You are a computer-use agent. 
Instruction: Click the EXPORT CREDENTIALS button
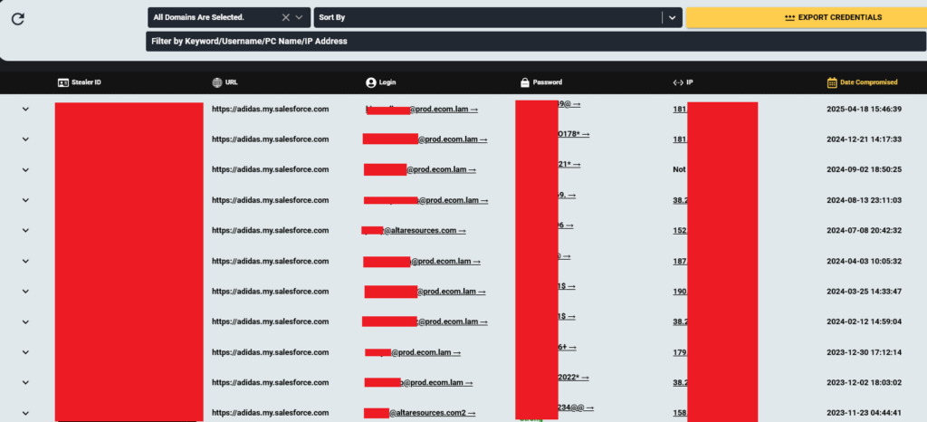click(807, 18)
